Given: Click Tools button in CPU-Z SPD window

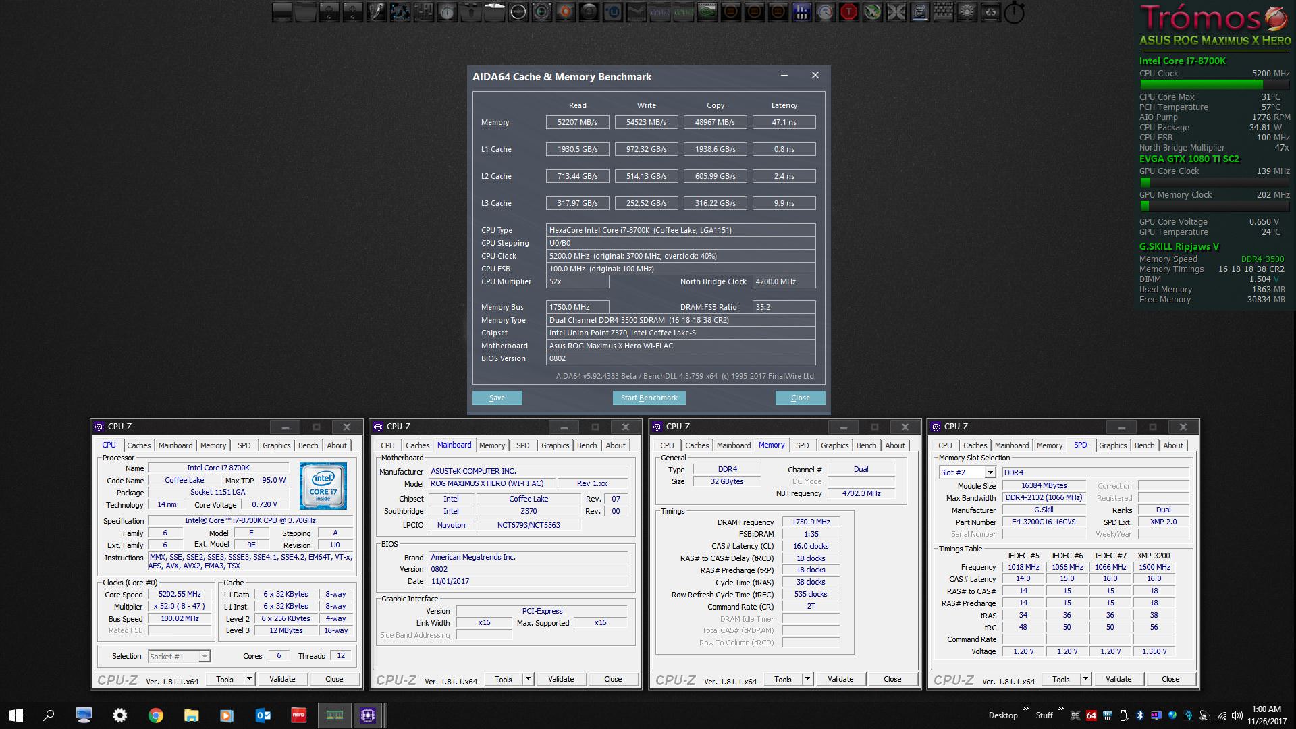Looking at the screenshot, I should [1061, 679].
